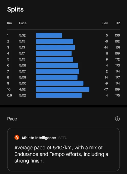Image resolution: width=127 pixels, height=174 pixels.
Task: Select the 4:52 kilometer 10 bar
Action: click(x=63, y=90)
